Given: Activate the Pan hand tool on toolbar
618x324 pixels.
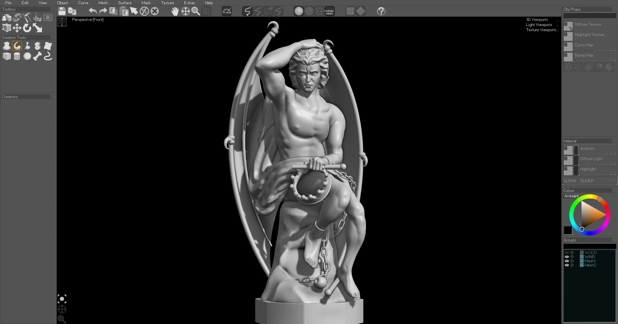Looking at the screenshot, I should click(x=175, y=11).
